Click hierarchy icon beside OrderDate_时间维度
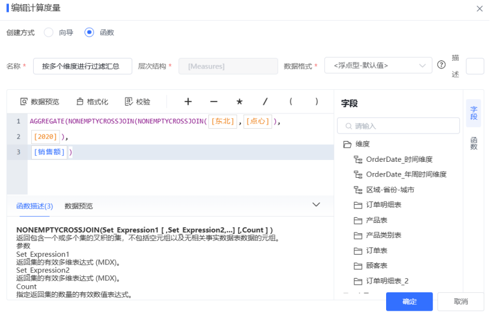 [x=358, y=160]
